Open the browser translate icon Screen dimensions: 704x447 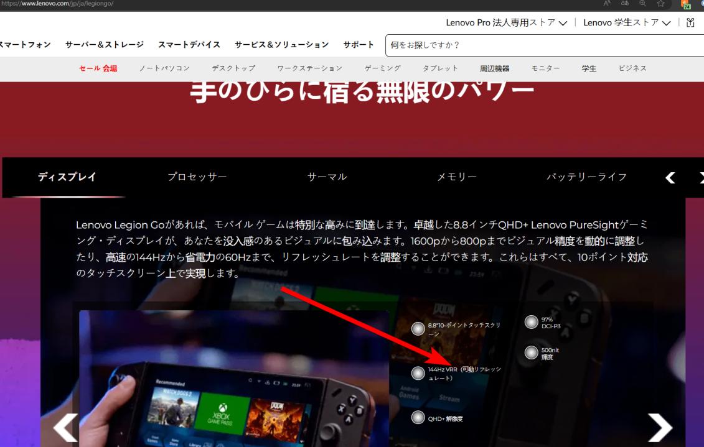click(x=625, y=3)
